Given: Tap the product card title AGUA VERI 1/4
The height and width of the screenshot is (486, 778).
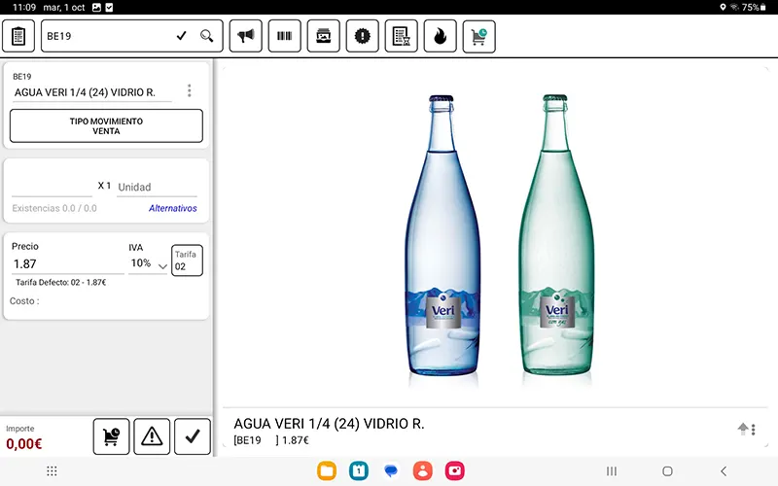Looking at the screenshot, I should click(329, 424).
